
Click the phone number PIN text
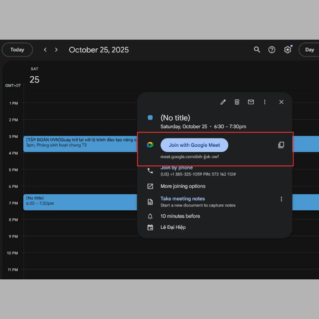(198, 174)
